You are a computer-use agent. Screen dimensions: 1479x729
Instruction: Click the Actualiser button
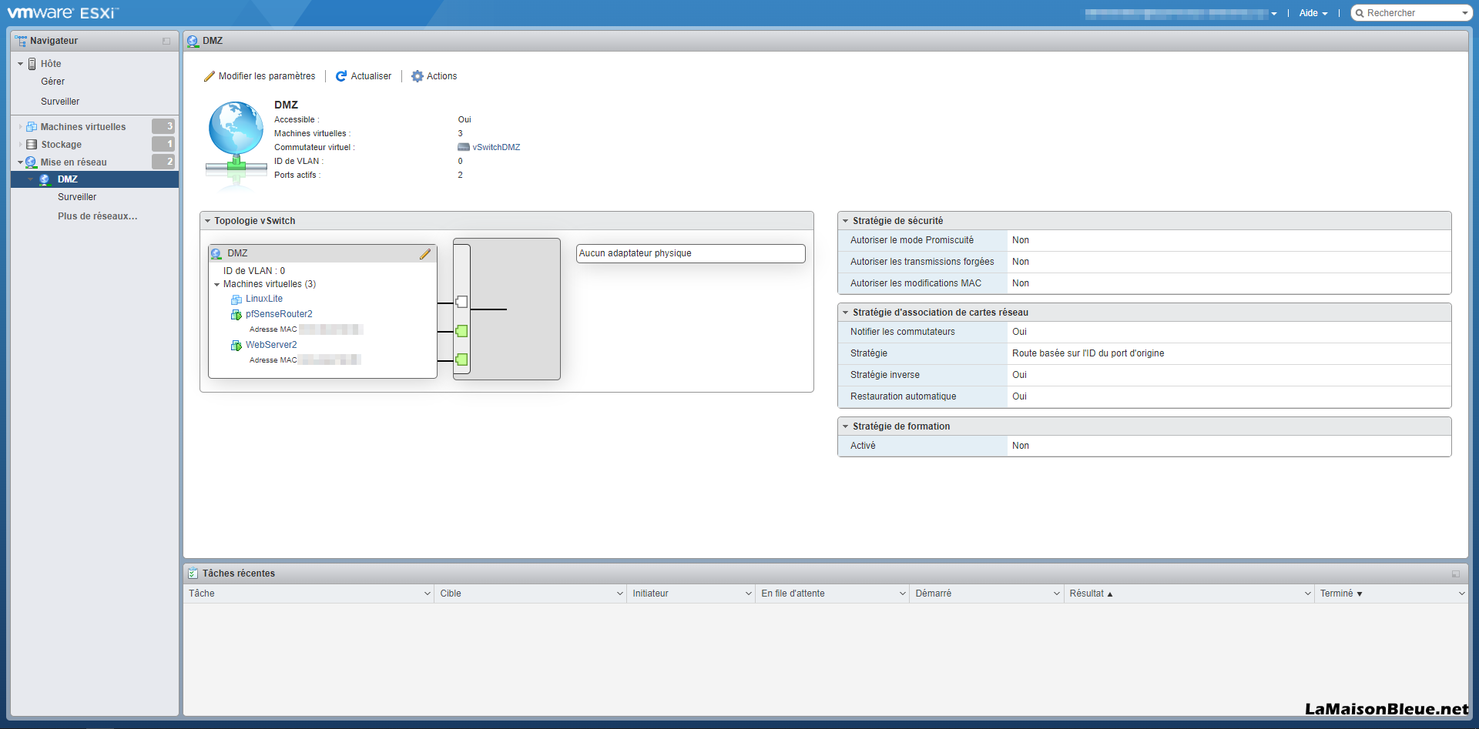[364, 76]
